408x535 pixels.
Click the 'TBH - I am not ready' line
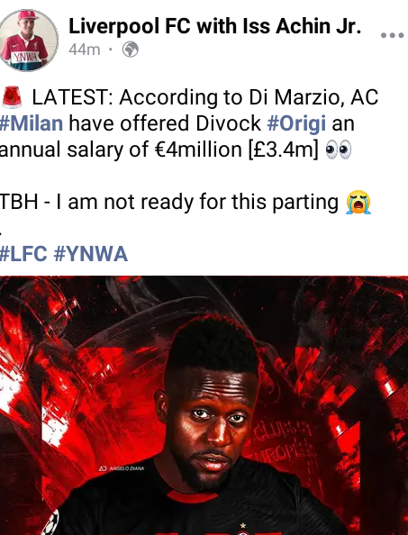tap(169, 202)
